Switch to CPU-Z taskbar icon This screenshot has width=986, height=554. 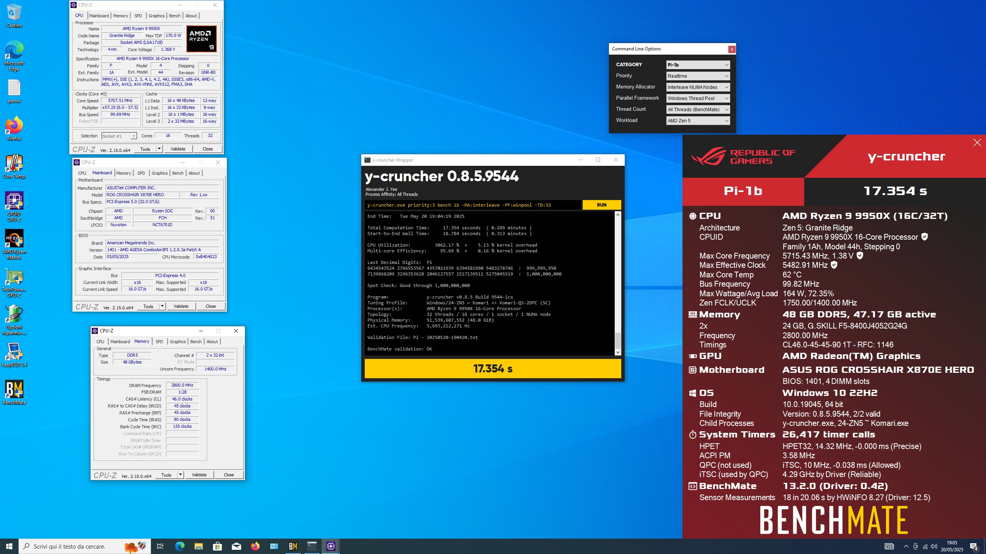pos(330,546)
